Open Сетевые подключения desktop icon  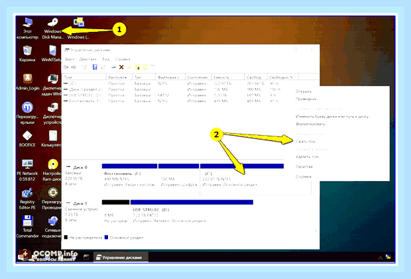pyautogui.click(x=52, y=227)
